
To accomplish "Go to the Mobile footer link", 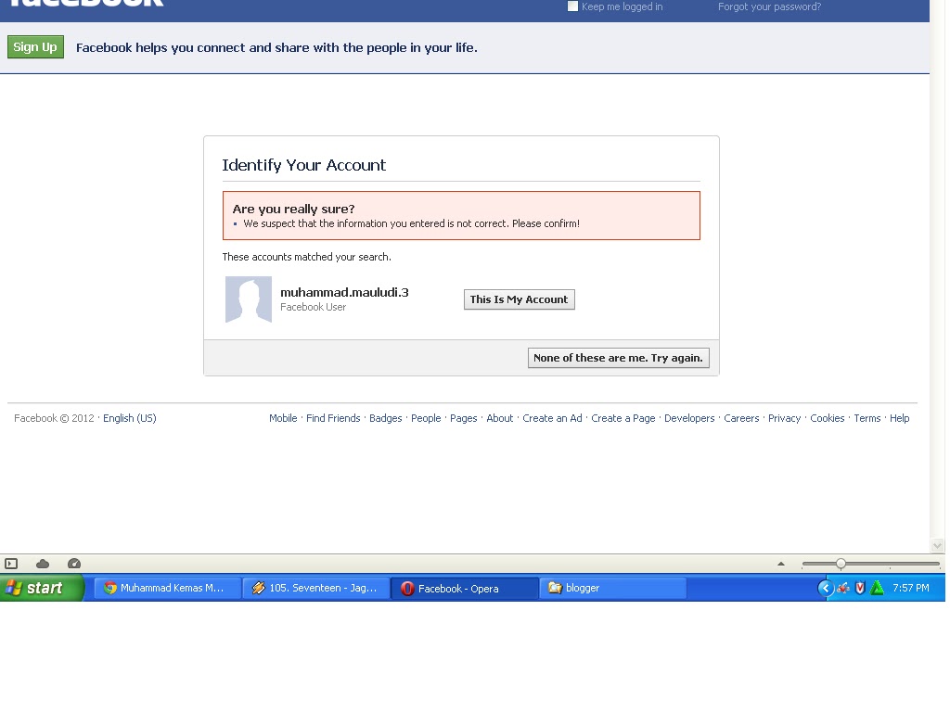I will (x=283, y=418).
